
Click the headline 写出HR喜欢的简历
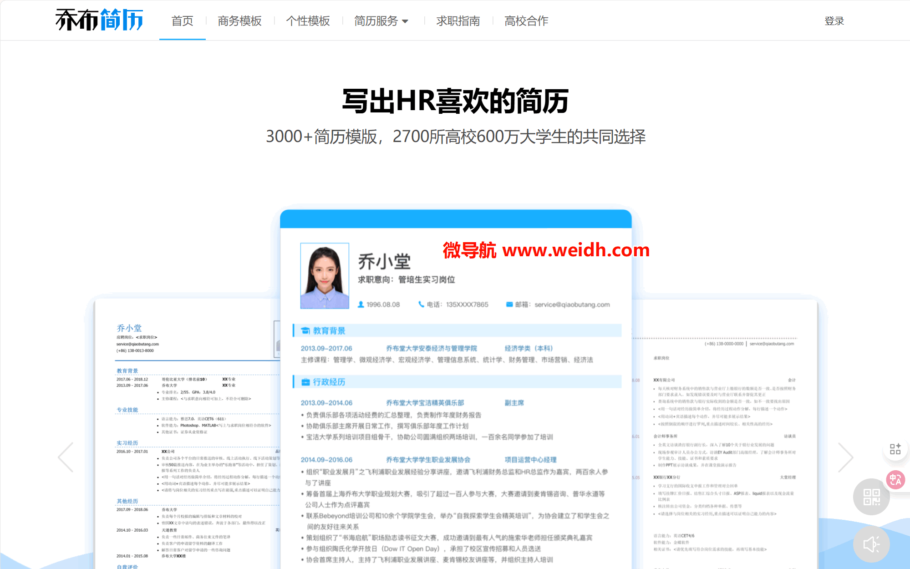tap(455, 101)
